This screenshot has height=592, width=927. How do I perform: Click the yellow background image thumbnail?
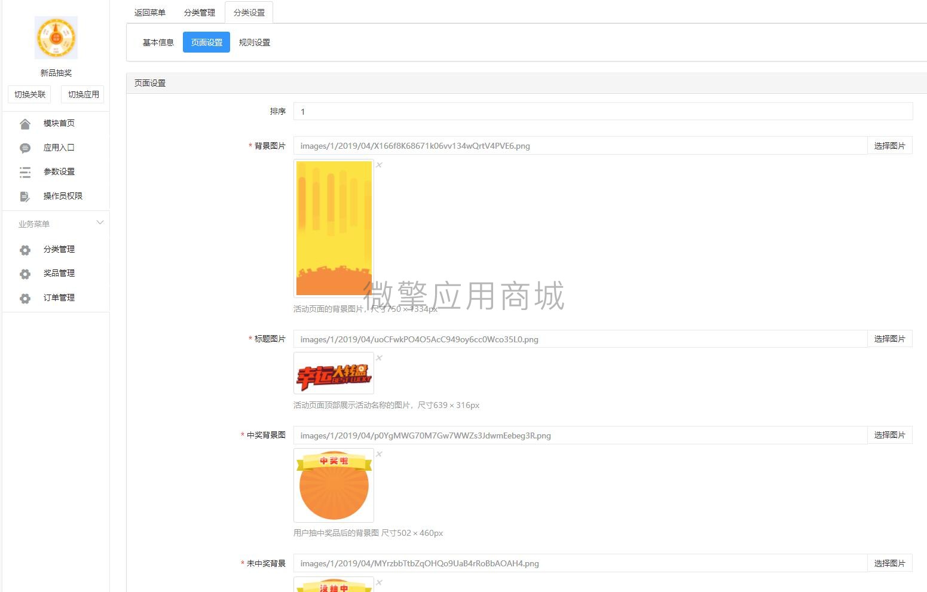point(334,228)
